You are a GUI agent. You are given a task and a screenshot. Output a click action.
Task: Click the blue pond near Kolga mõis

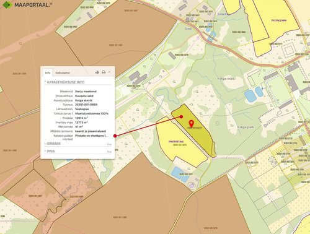[250, 96]
